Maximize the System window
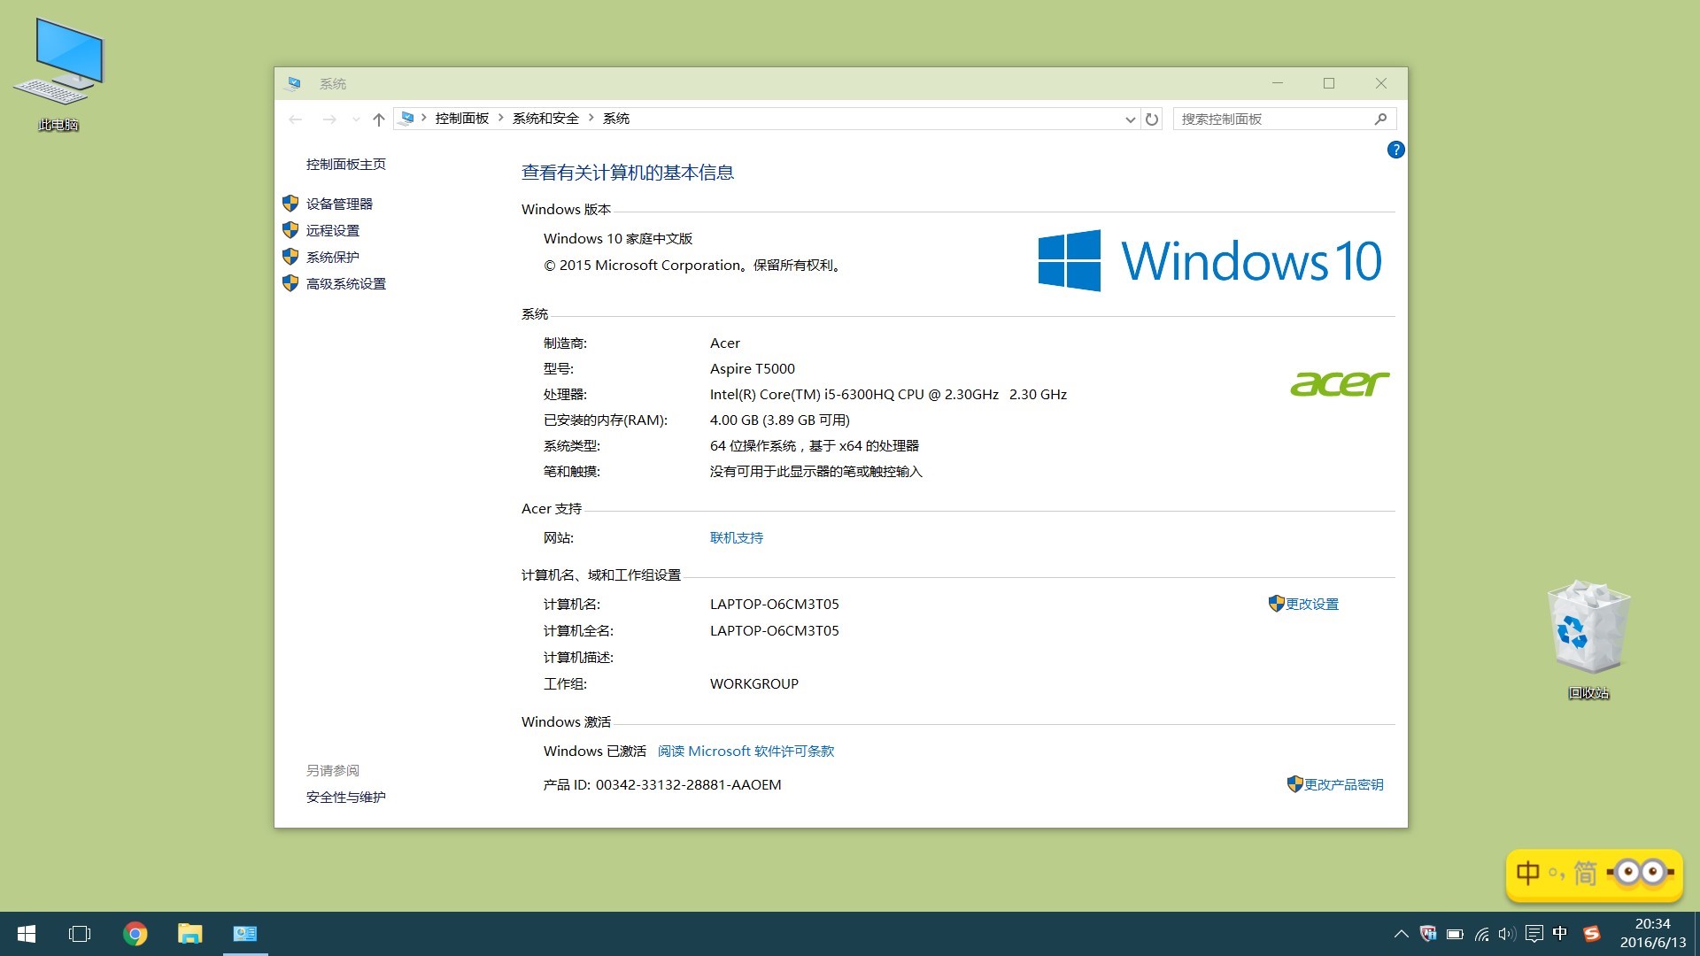The image size is (1700, 956). click(1329, 83)
